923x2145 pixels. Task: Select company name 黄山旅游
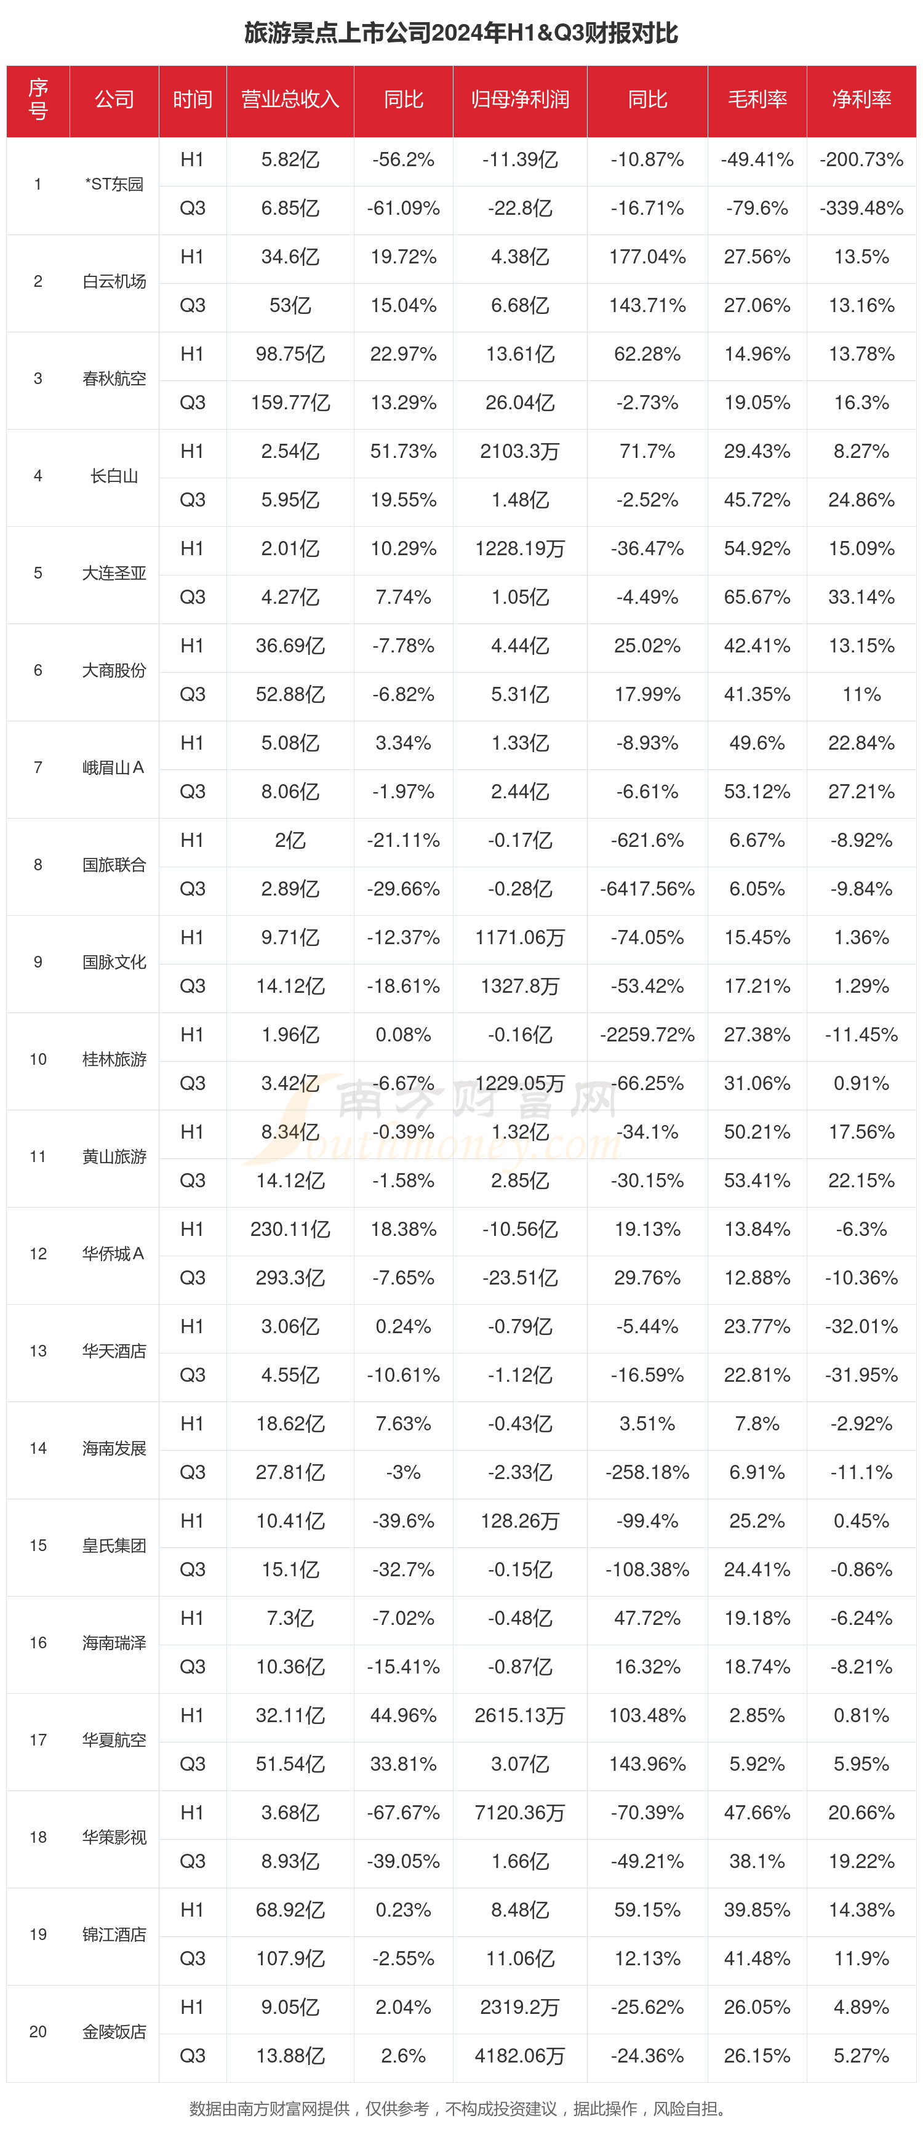click(x=114, y=1157)
